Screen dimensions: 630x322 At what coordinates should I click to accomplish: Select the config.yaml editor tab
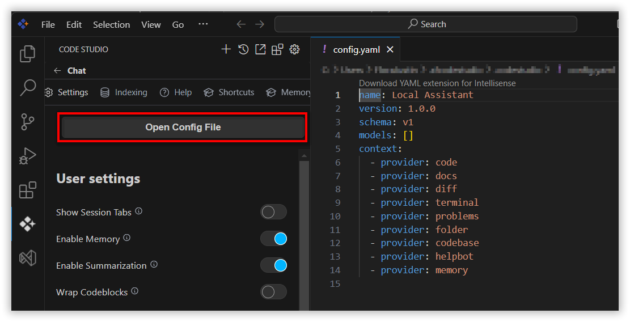[356, 50]
